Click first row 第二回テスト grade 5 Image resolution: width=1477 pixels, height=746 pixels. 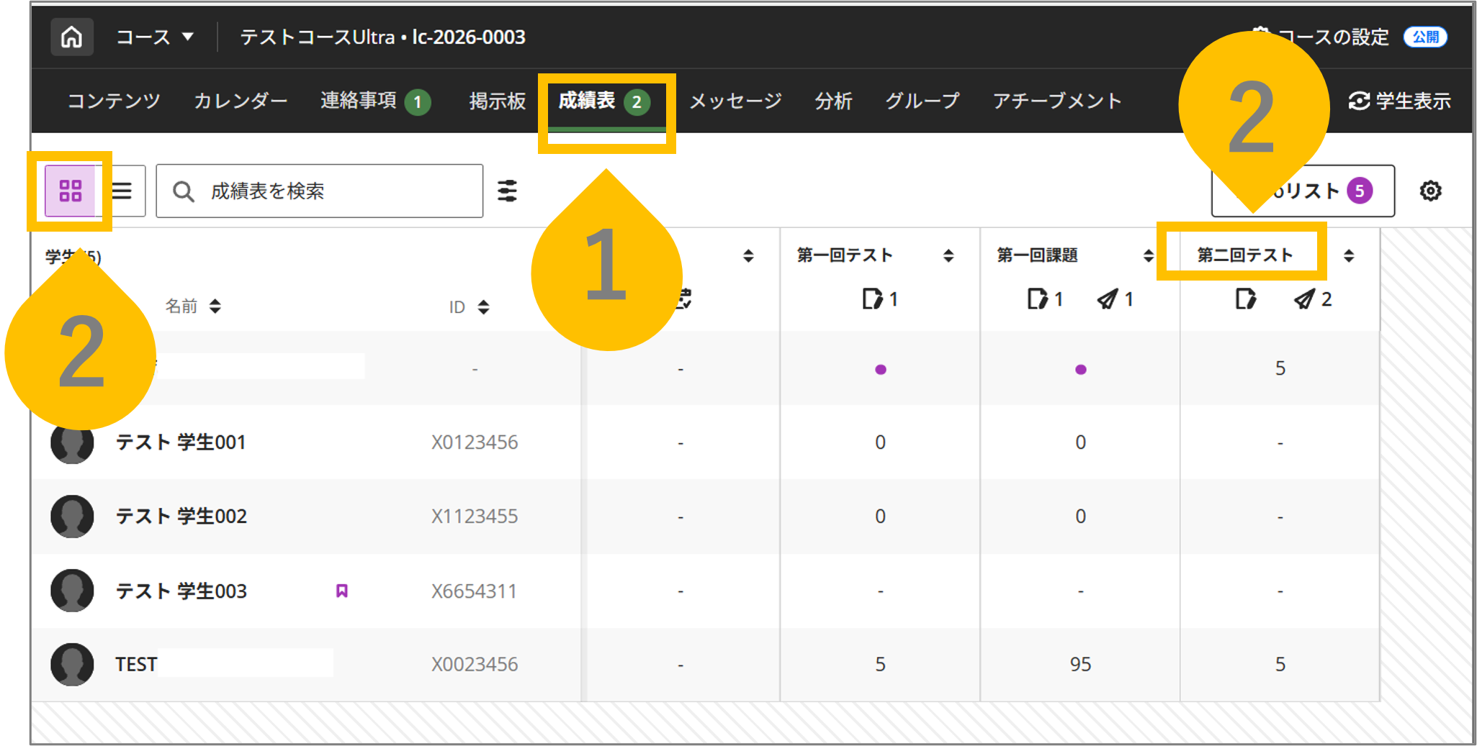click(x=1280, y=368)
